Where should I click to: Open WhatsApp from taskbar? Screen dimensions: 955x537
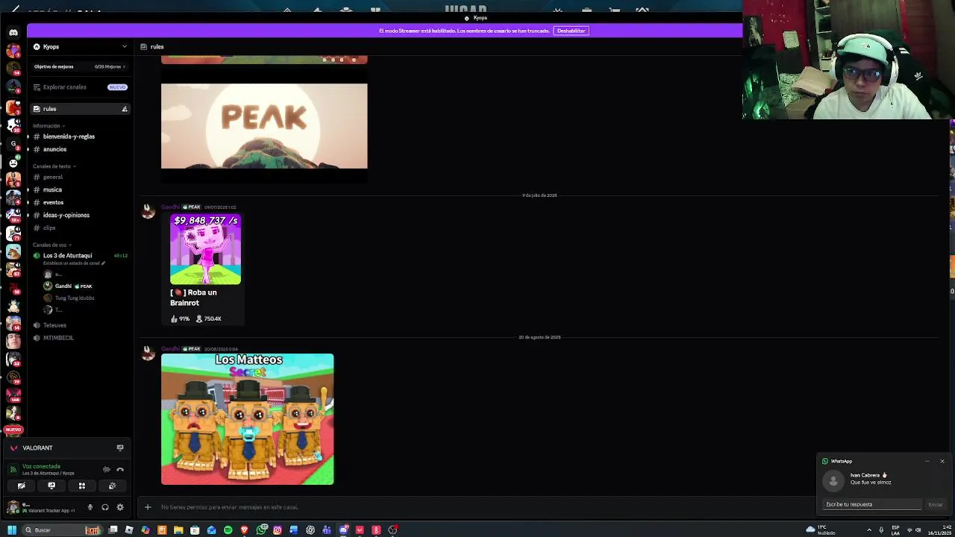click(x=261, y=530)
